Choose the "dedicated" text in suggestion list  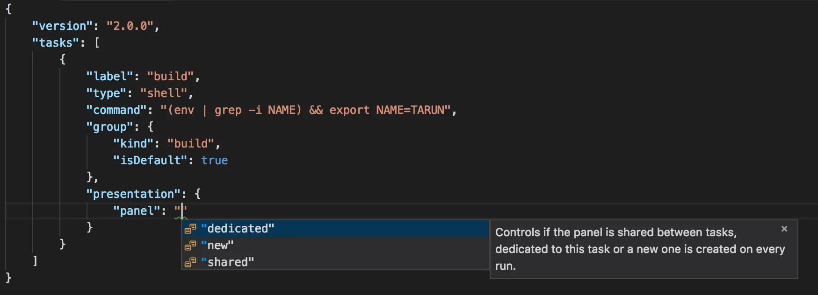click(238, 229)
